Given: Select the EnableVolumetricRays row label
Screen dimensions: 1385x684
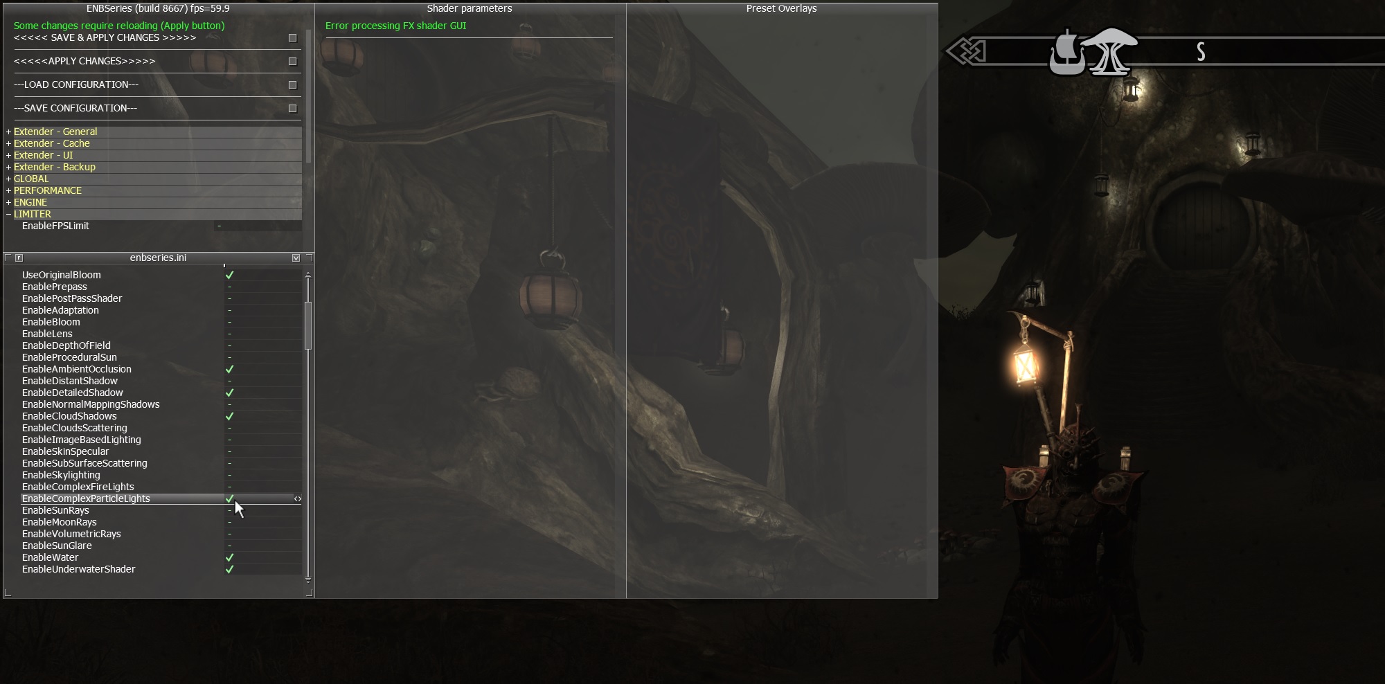Looking at the screenshot, I should point(71,534).
